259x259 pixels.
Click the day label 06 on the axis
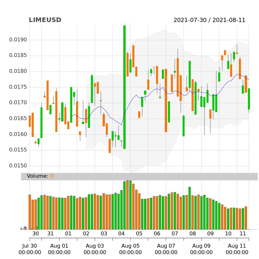(157, 234)
